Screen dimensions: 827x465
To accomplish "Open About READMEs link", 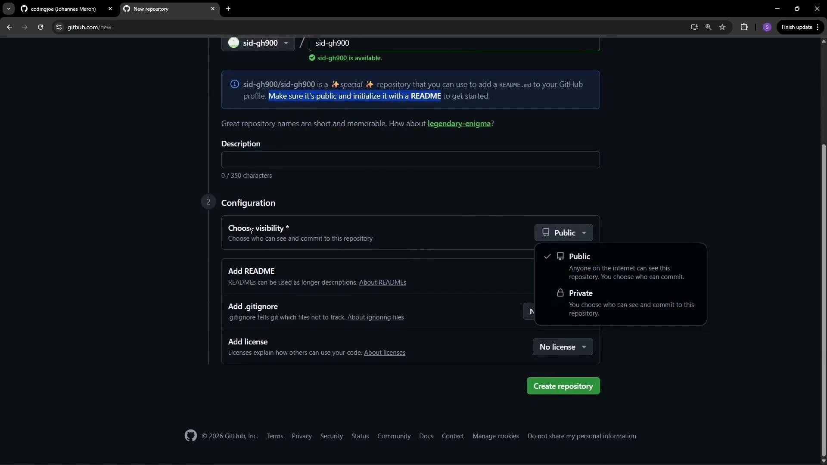I will click(x=382, y=282).
